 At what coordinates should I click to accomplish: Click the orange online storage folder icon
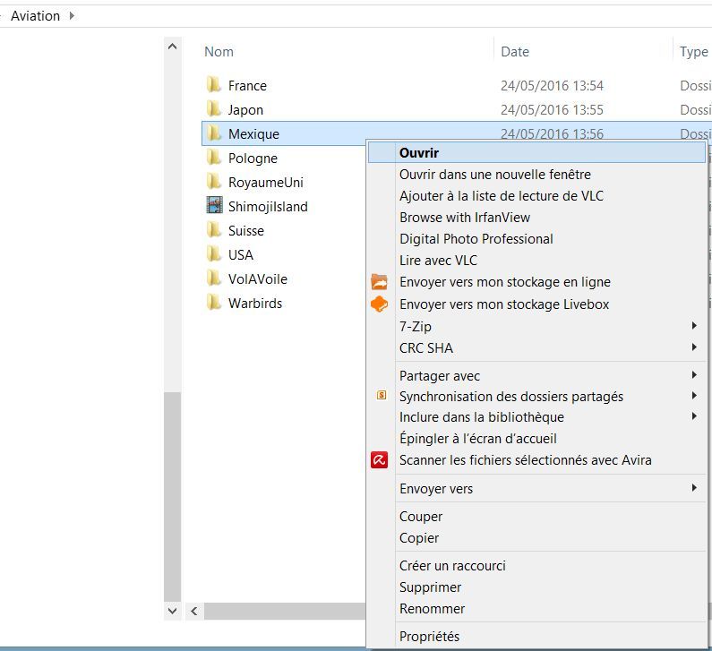point(380,282)
